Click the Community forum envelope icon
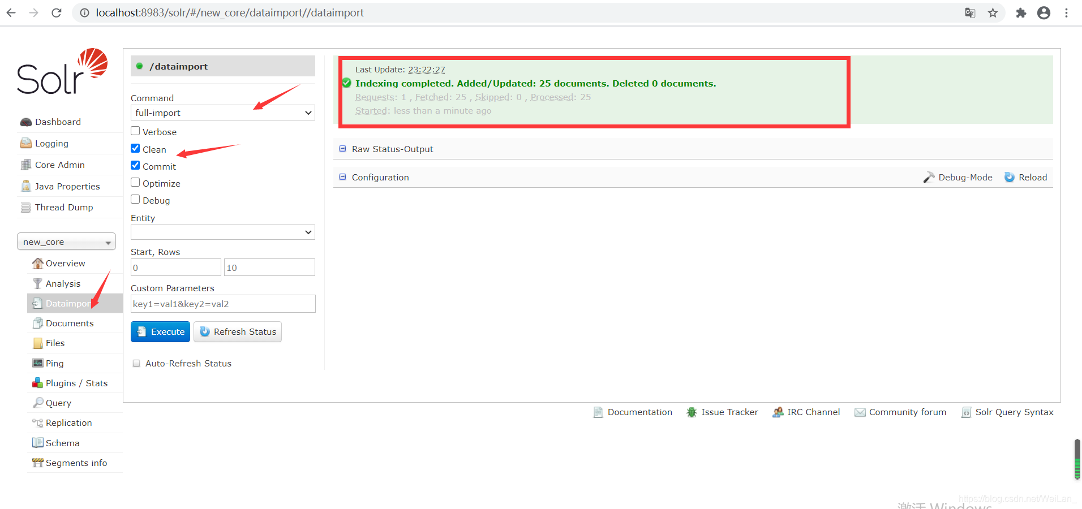The image size is (1082, 509). (x=860, y=412)
